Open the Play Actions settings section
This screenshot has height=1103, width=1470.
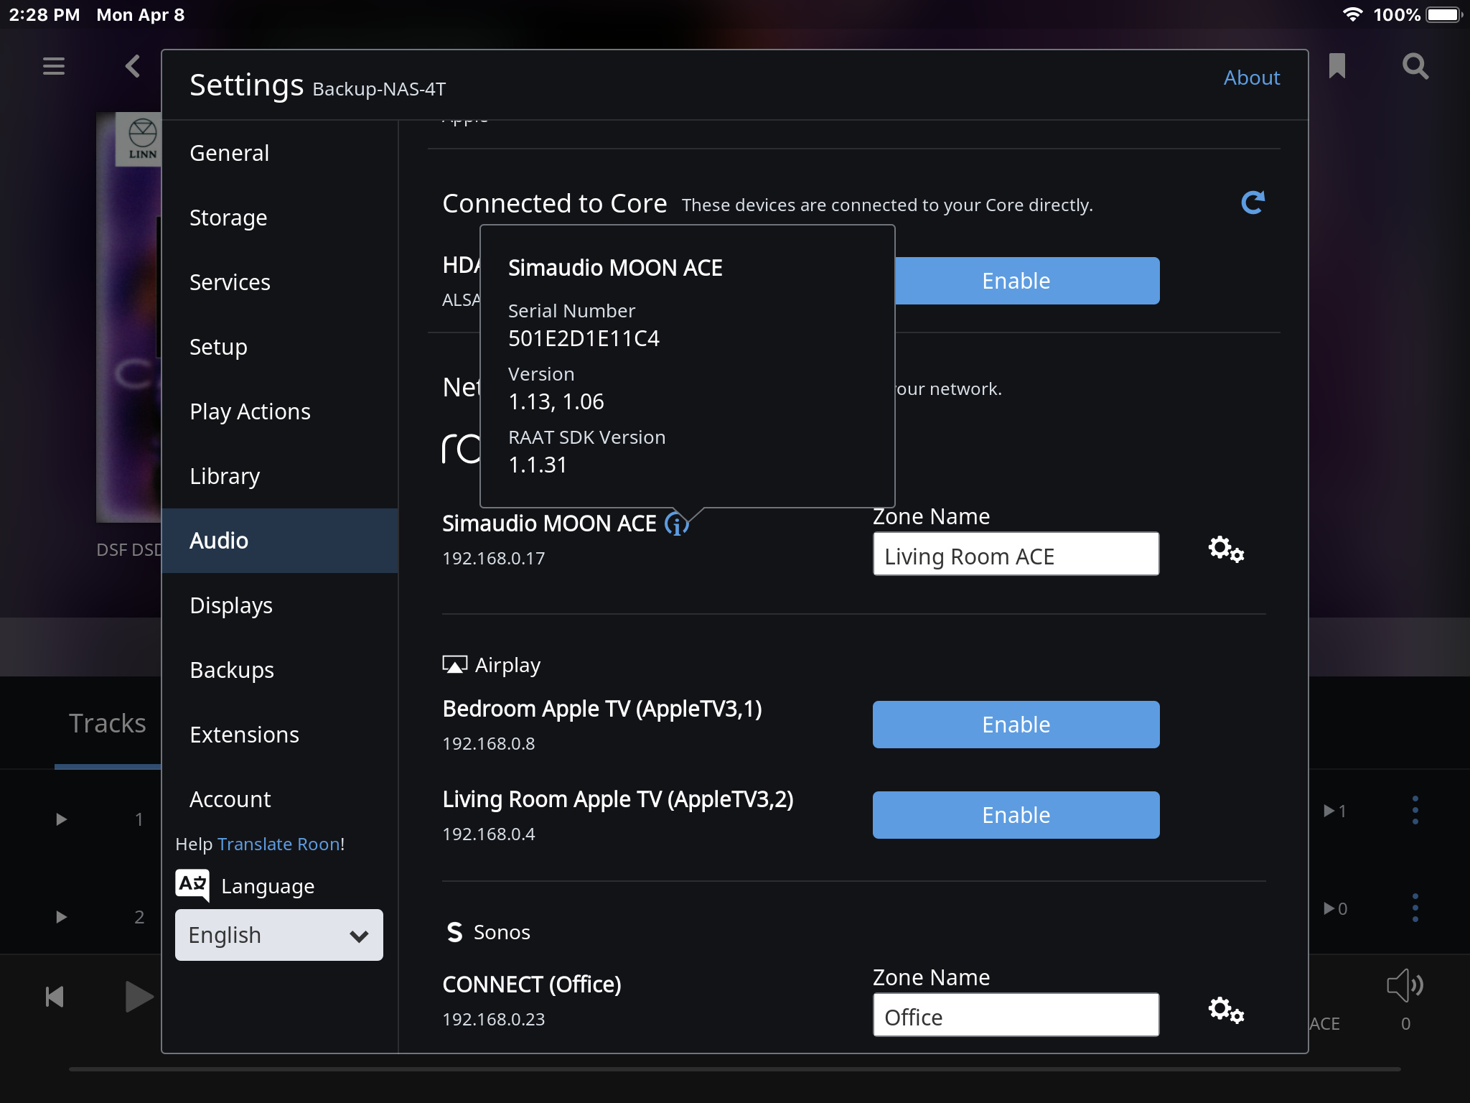tap(280, 411)
